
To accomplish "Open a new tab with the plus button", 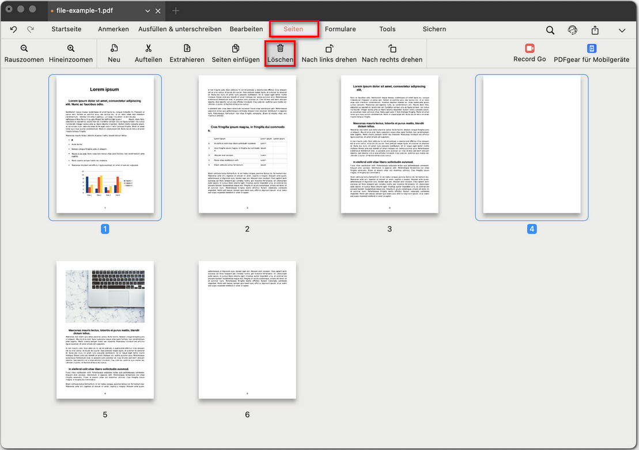I will tap(176, 10).
